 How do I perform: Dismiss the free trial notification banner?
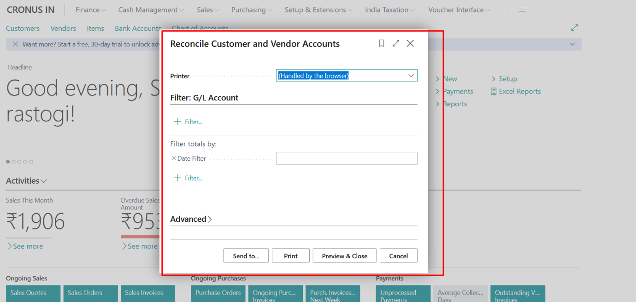tap(15, 44)
